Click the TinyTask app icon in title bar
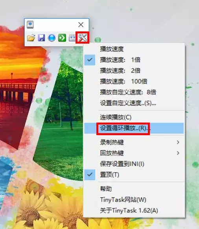 [x=30, y=24]
